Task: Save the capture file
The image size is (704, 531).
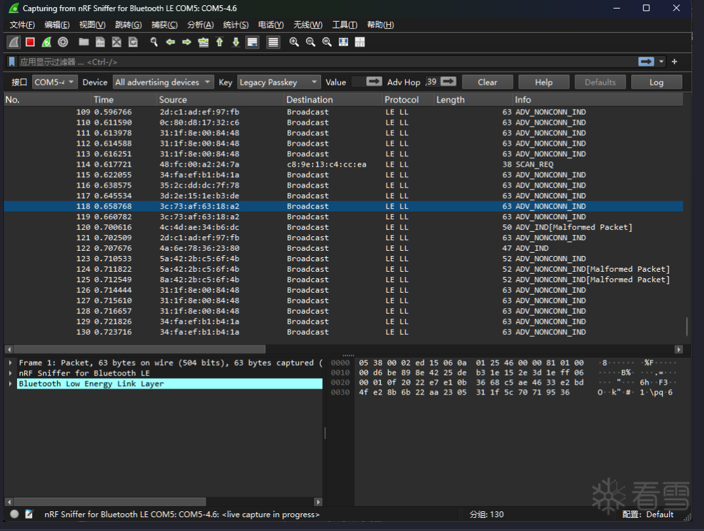Action: click(x=100, y=42)
